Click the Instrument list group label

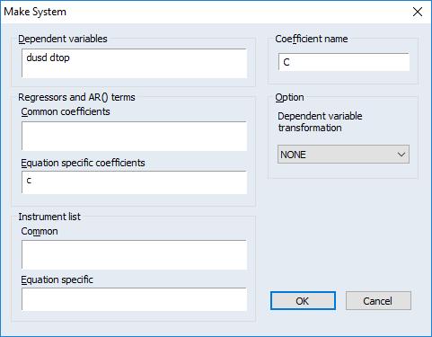(49, 217)
